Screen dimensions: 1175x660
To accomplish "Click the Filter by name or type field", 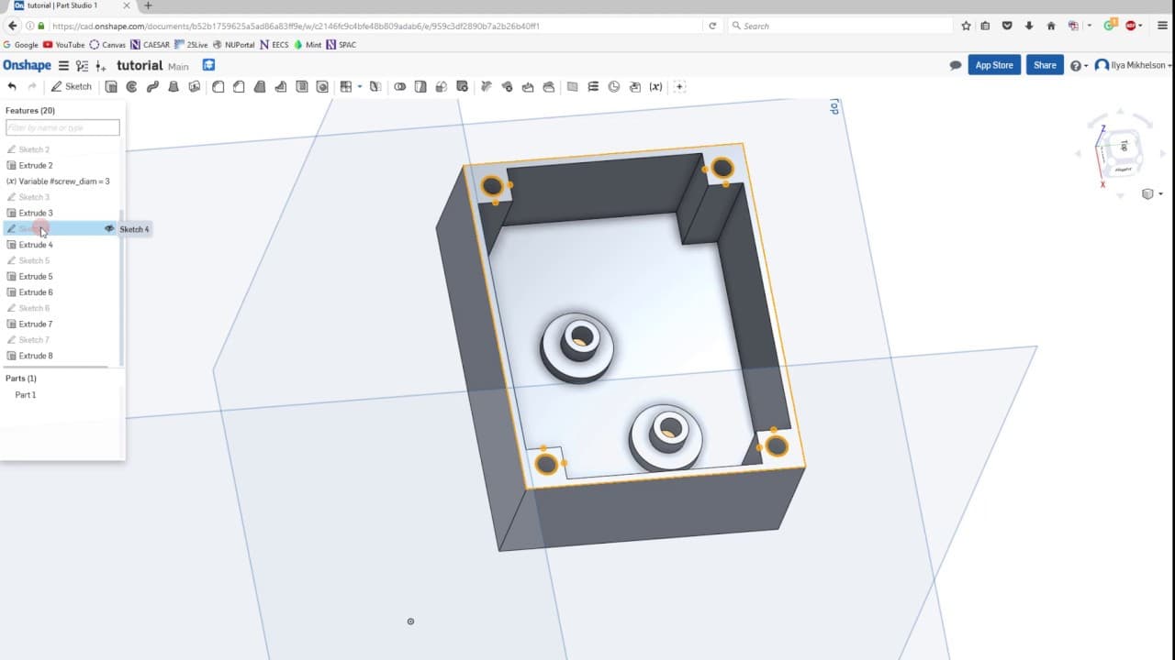I will (62, 127).
